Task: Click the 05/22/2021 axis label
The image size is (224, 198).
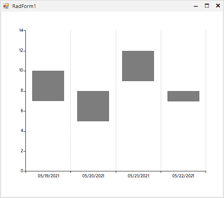Action: (183, 176)
